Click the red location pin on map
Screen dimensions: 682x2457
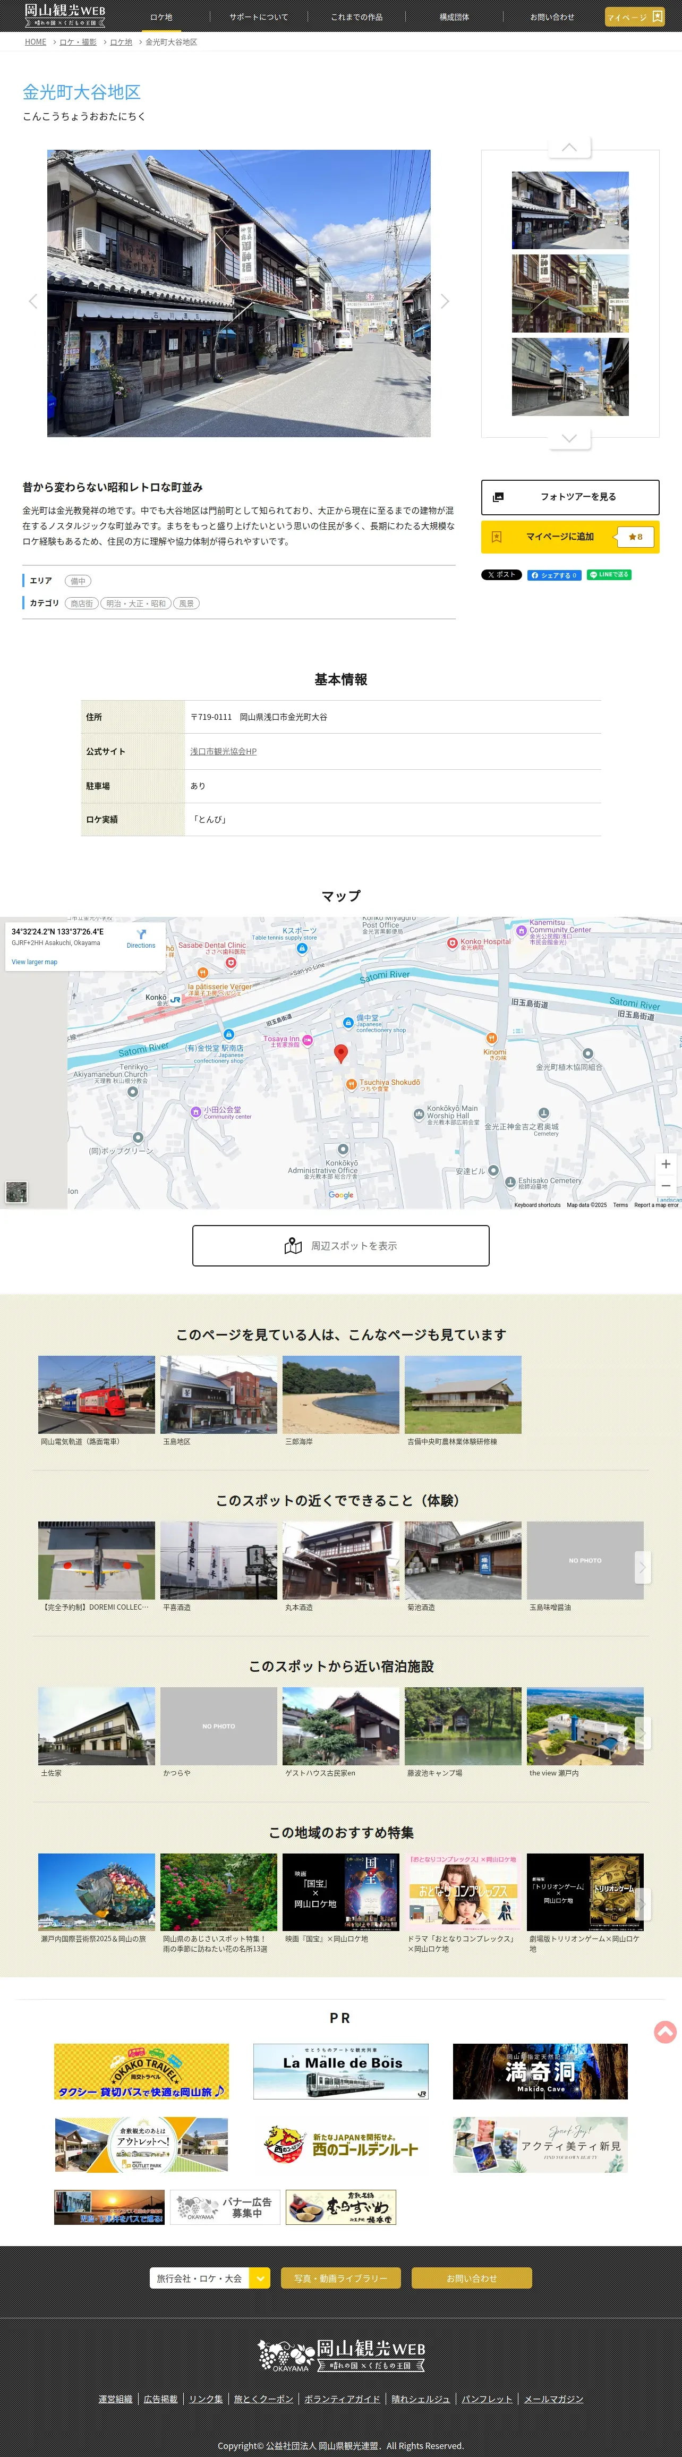point(340,1053)
